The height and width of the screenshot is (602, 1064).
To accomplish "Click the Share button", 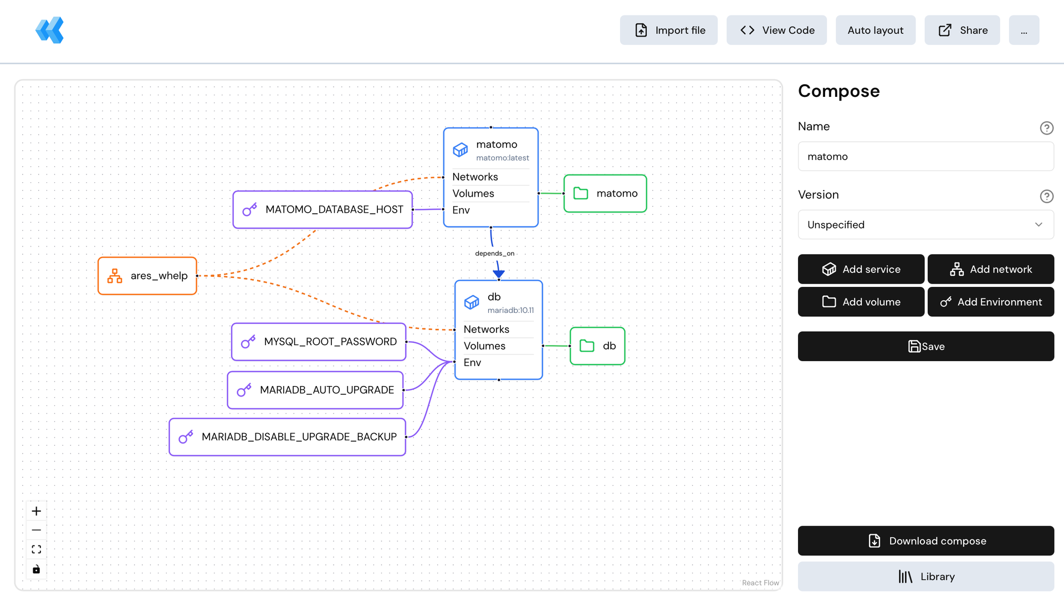I will 962,30.
